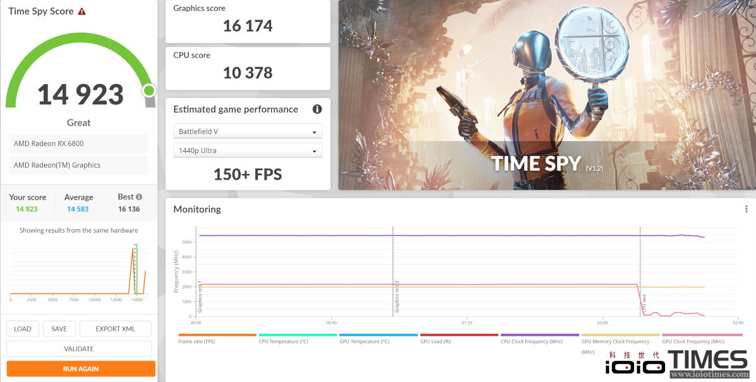Viewport: 756px width, 382px height.
Task: Click the Graphics test 1 timeline marker
Action: [x=200, y=296]
